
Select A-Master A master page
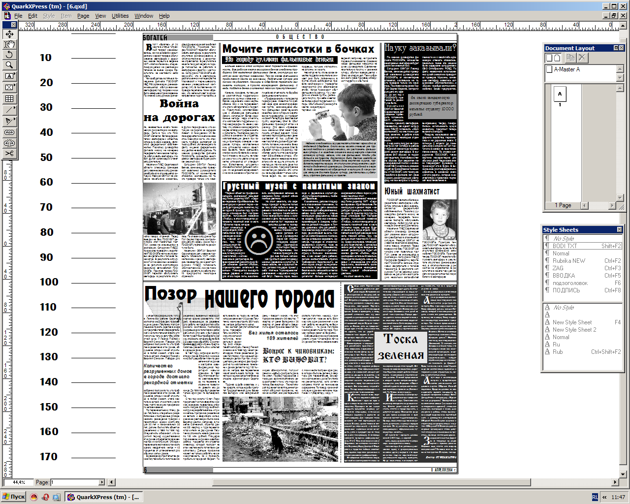581,69
